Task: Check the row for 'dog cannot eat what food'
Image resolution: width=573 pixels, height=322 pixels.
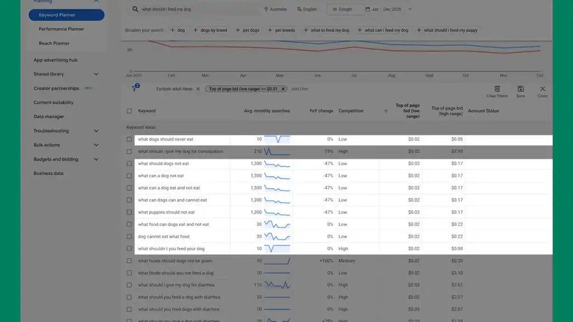Action: pos(129,236)
